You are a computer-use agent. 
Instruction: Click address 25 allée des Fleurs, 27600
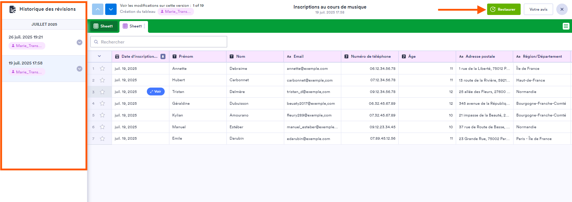point(485,92)
